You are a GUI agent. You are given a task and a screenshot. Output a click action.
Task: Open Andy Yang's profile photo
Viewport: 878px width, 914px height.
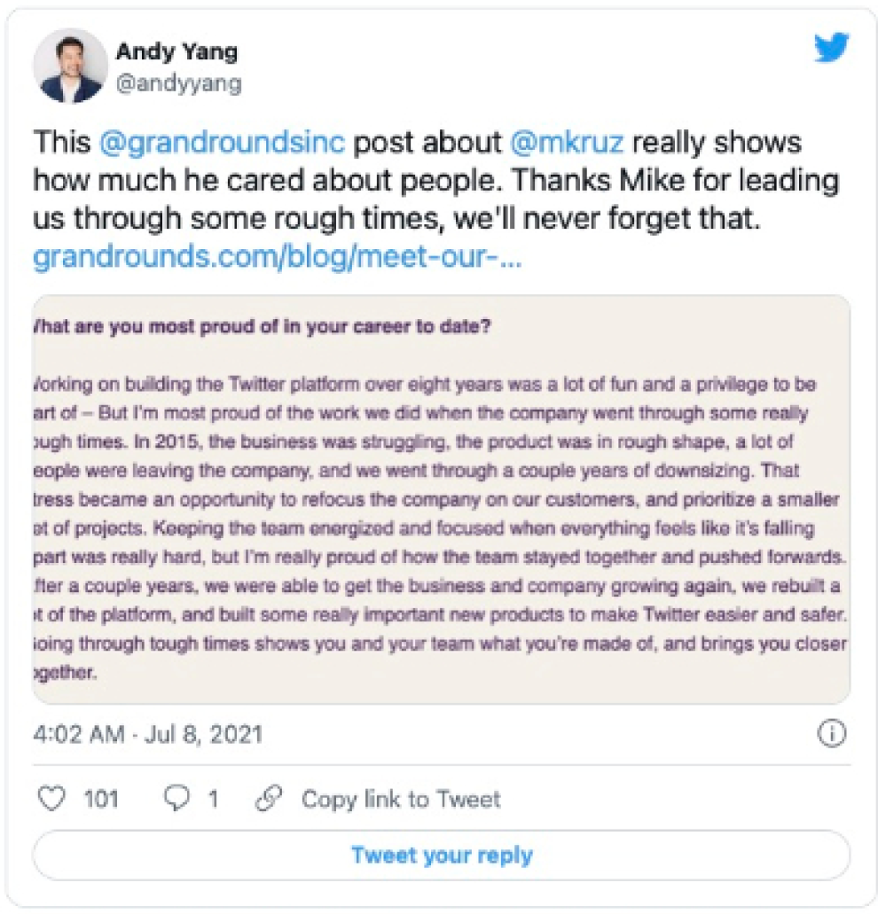click(x=70, y=71)
